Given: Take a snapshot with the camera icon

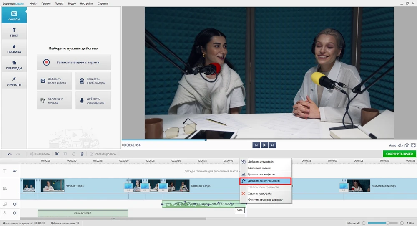Looking at the screenshot, I should (x=407, y=145).
